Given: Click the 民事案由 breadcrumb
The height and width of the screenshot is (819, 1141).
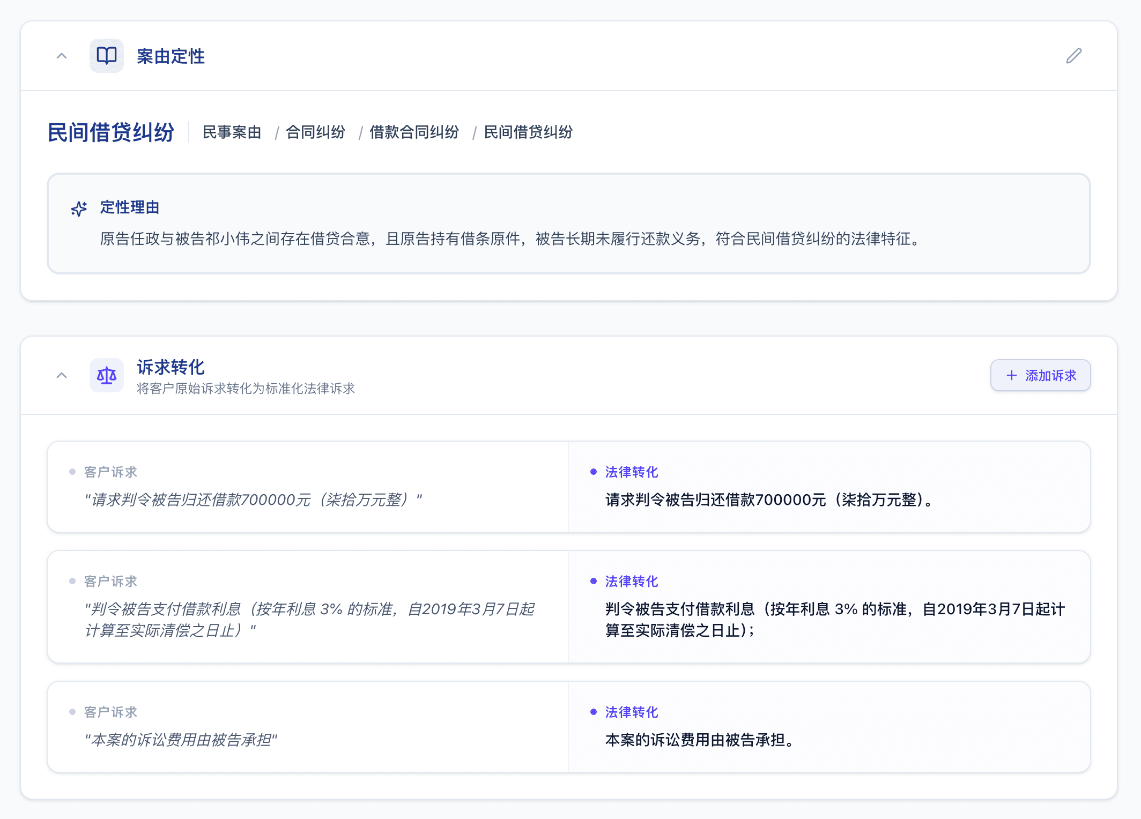Looking at the screenshot, I should coord(232,132).
